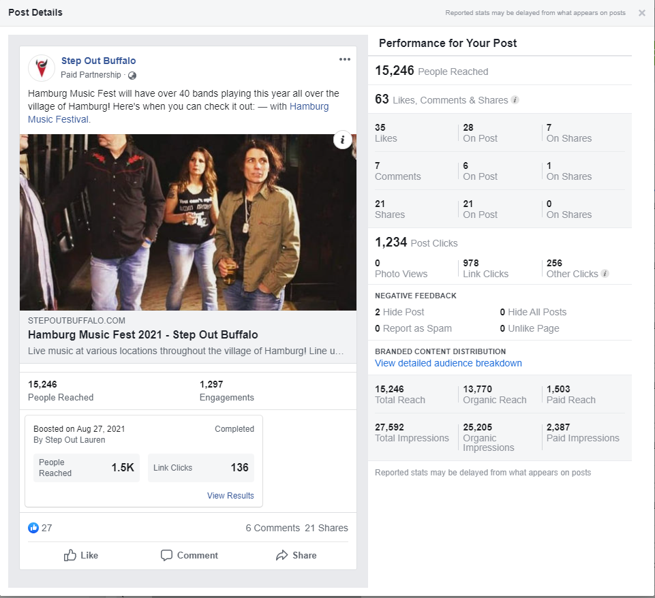Open the three-dot post options menu
655x598 pixels.
345,59
